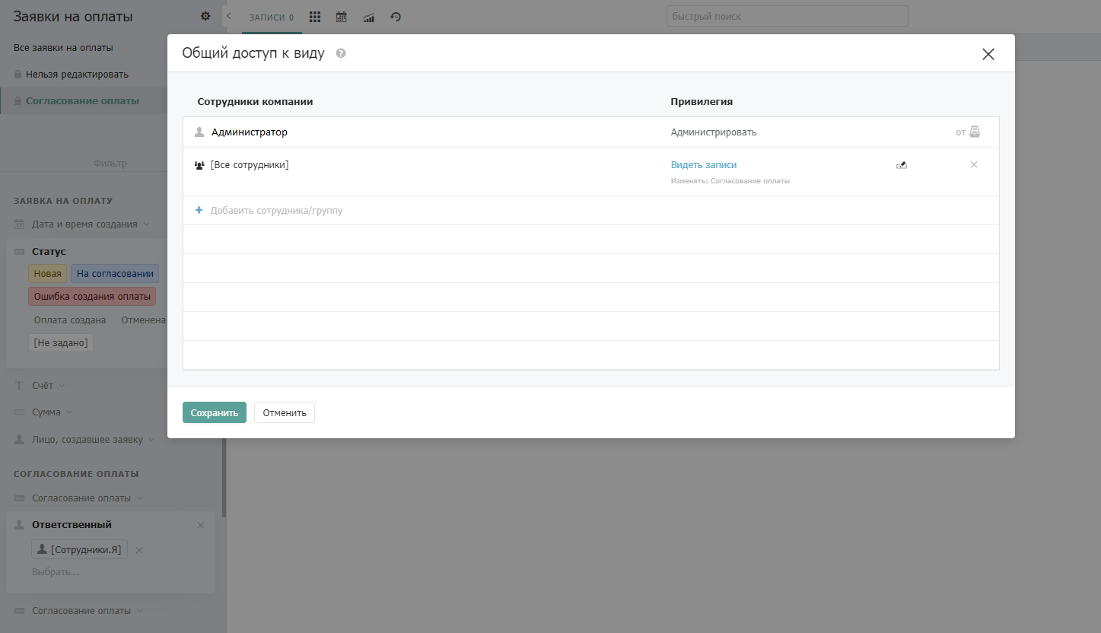This screenshot has height=633, width=1101.
Task: Click the быстрый поиск search field
Action: pos(788,16)
